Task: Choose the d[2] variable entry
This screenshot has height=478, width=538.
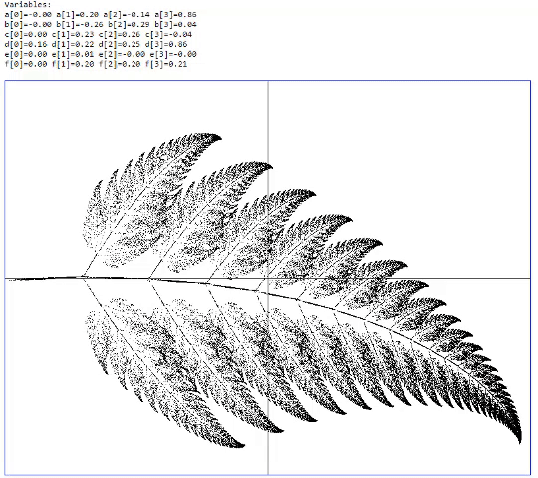Action: point(120,44)
